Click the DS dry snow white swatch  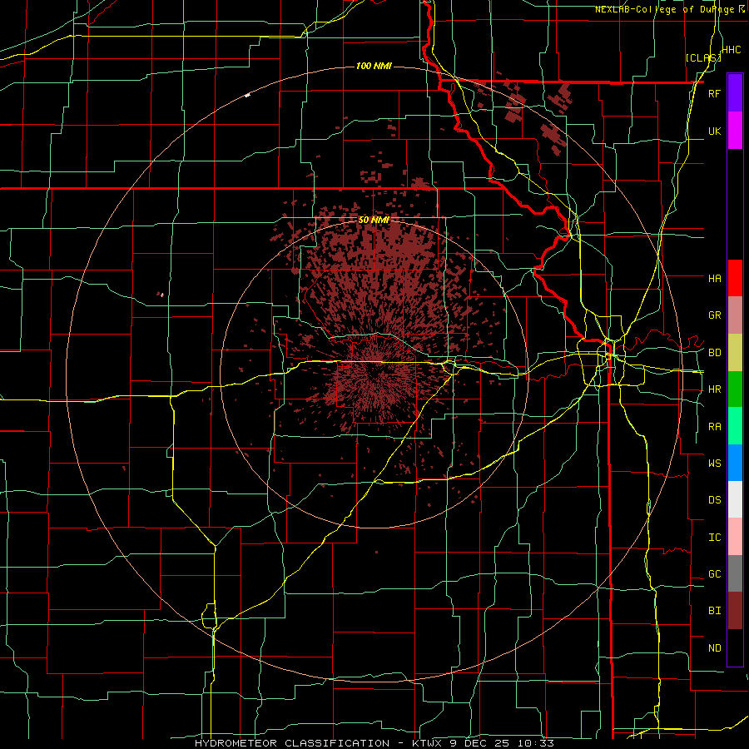click(735, 499)
